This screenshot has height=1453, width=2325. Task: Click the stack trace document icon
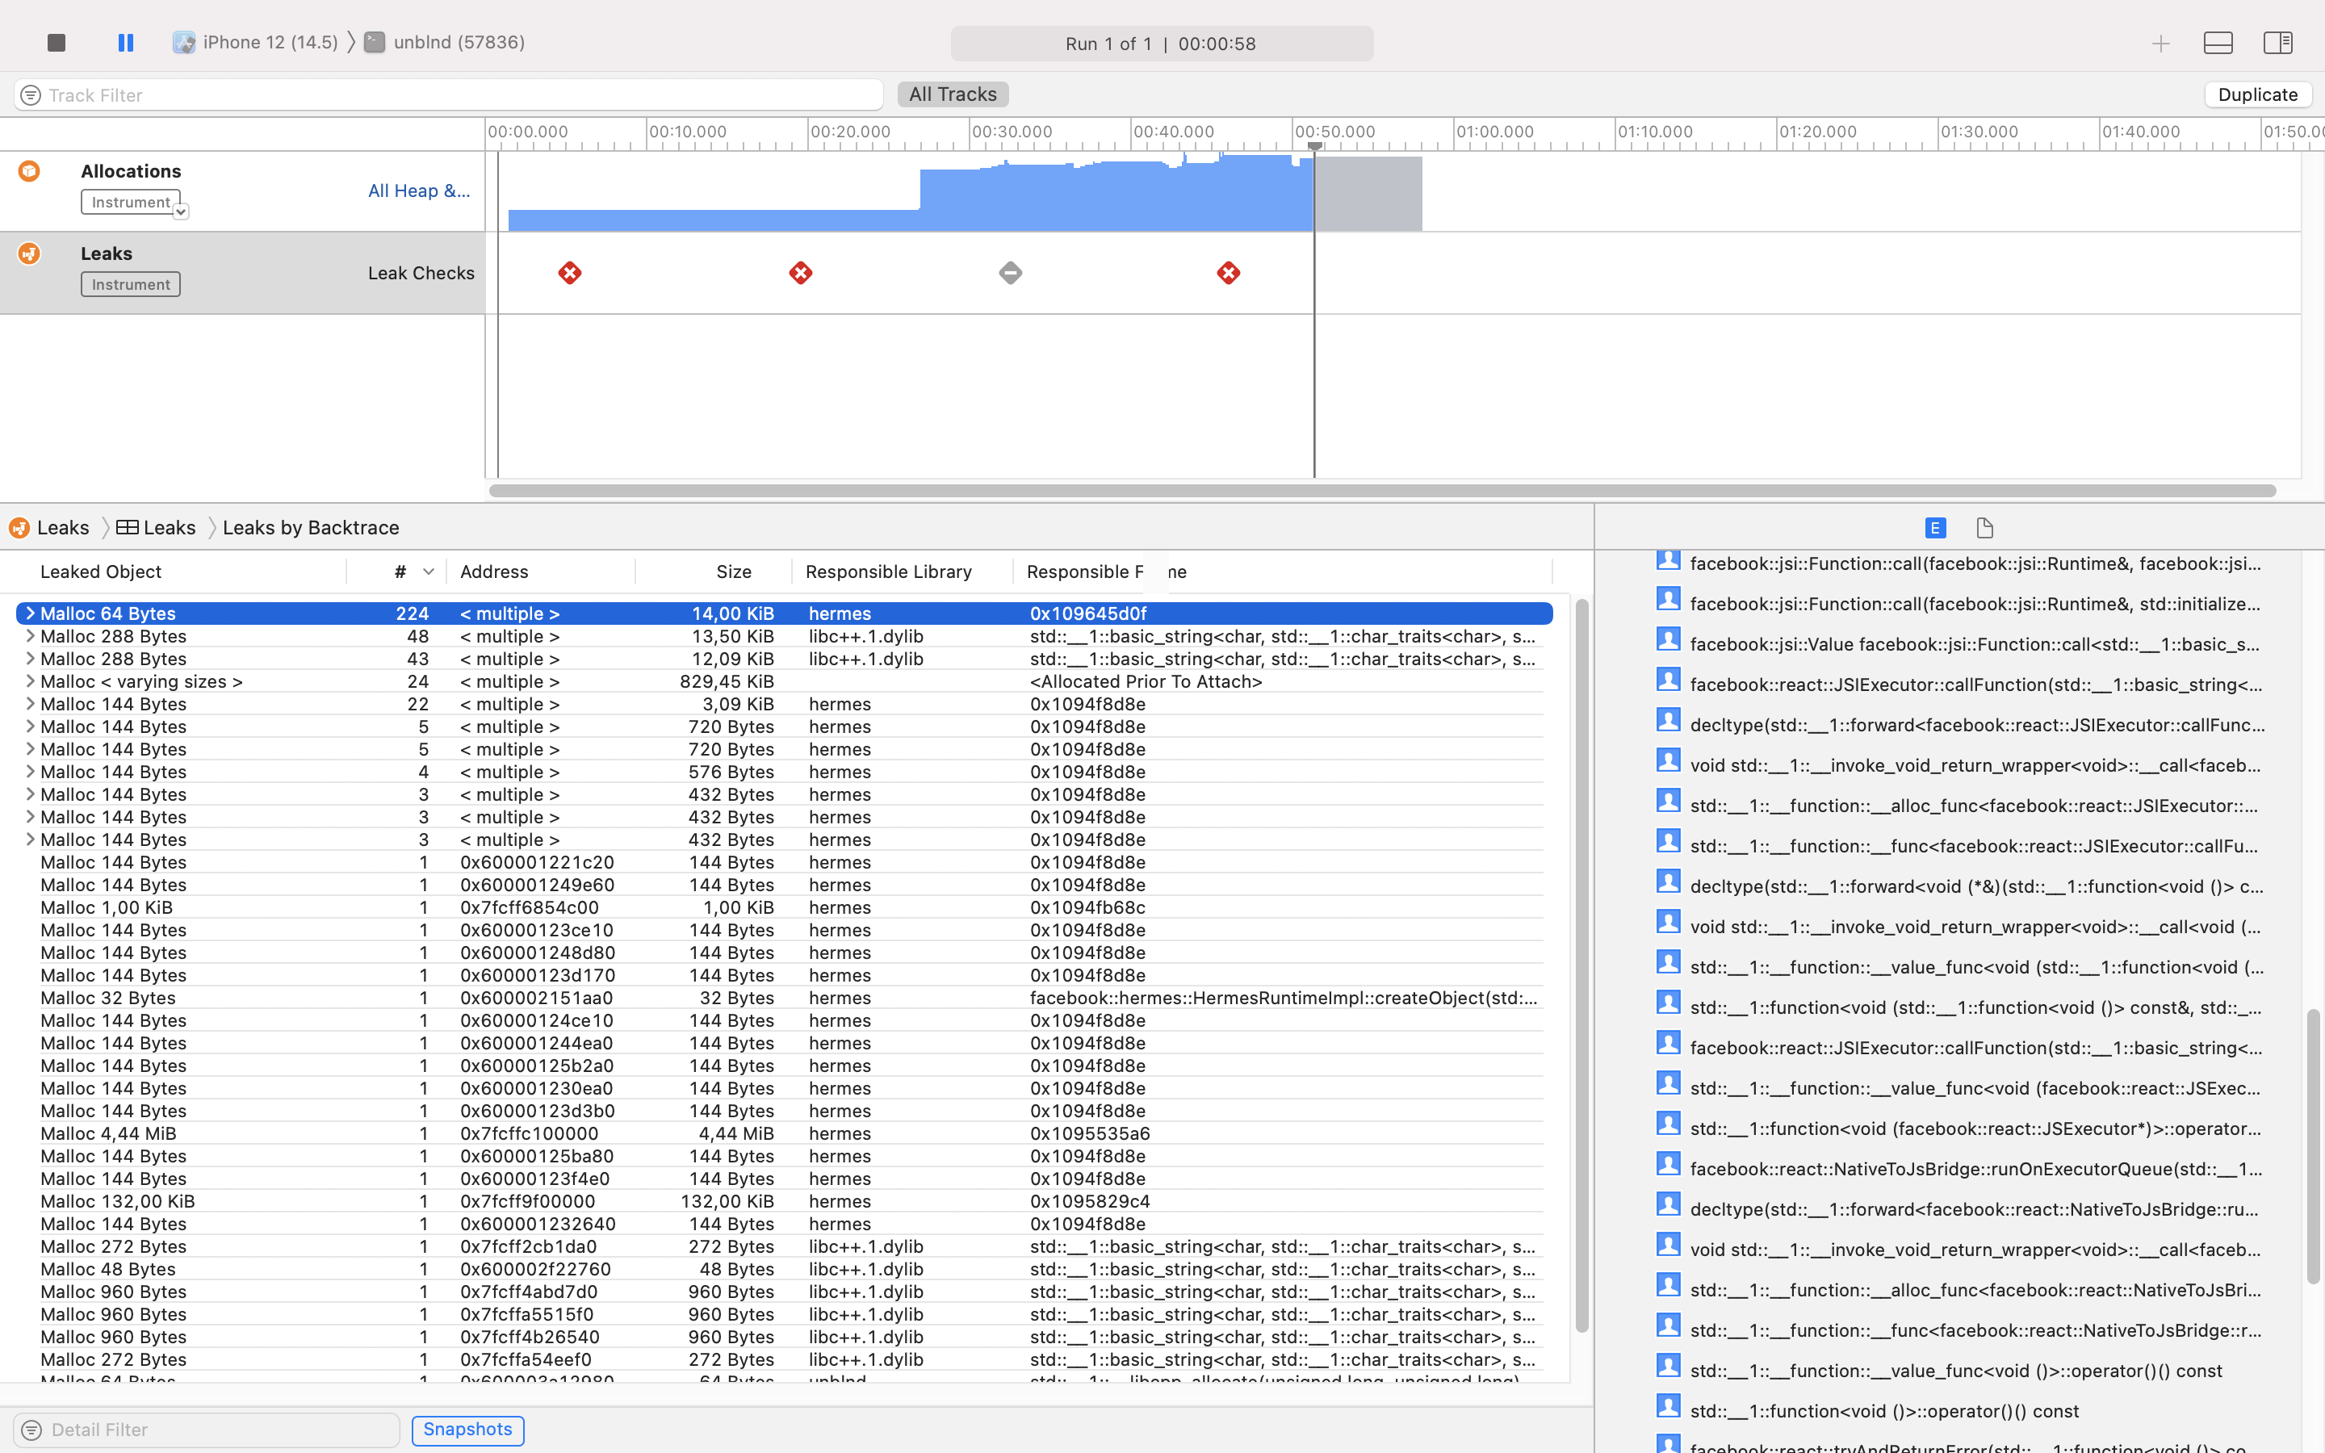coord(1984,528)
